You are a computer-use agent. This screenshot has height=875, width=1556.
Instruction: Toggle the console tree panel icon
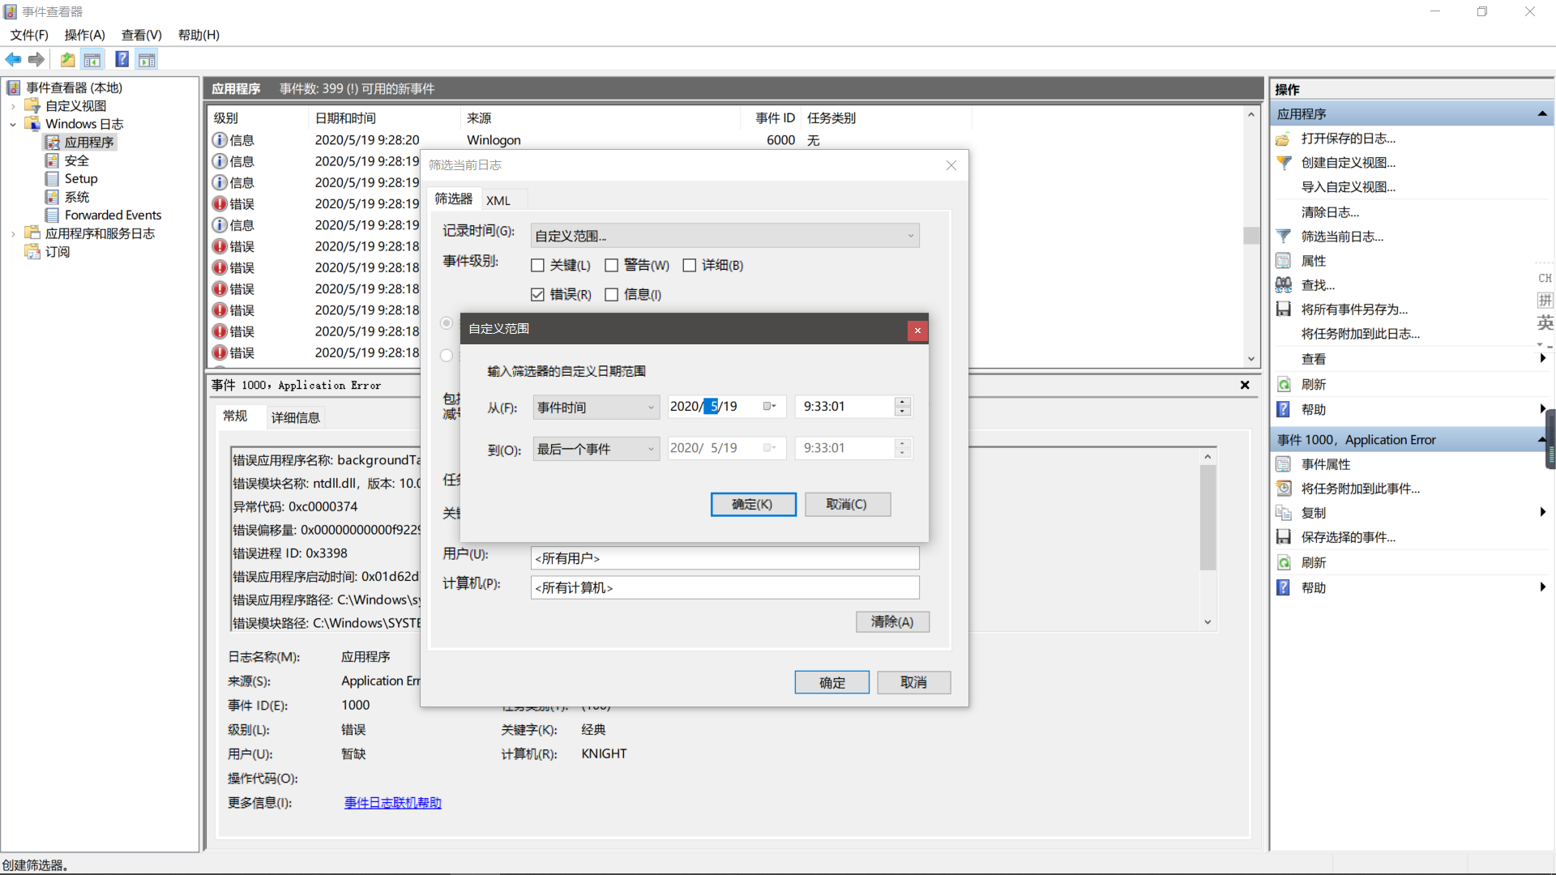92,59
